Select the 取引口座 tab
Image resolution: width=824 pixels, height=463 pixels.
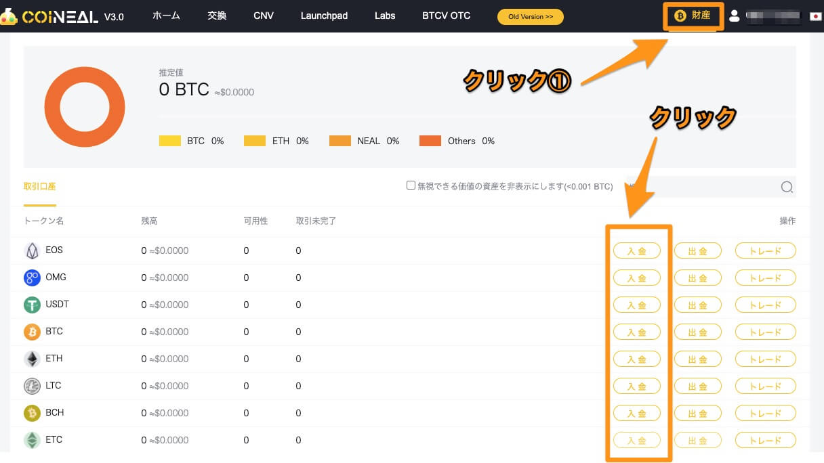[40, 186]
